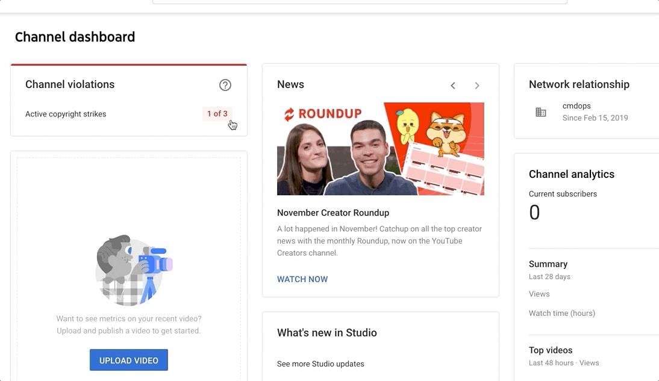The width and height of the screenshot is (659, 381).
Task: Select the Views row in Summary
Action: 539,294
